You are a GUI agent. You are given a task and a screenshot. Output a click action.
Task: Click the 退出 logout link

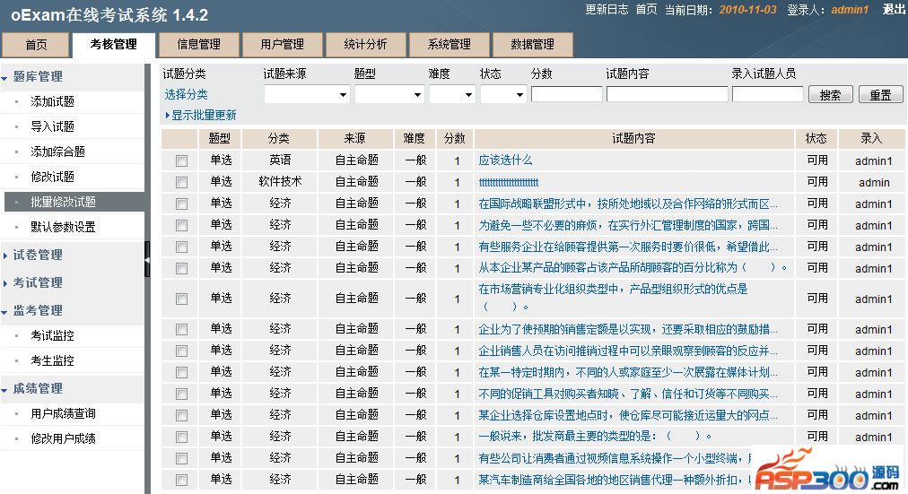tap(894, 9)
